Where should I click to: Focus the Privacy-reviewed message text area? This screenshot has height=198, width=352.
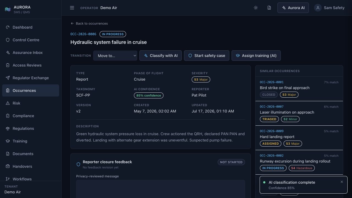(161, 189)
